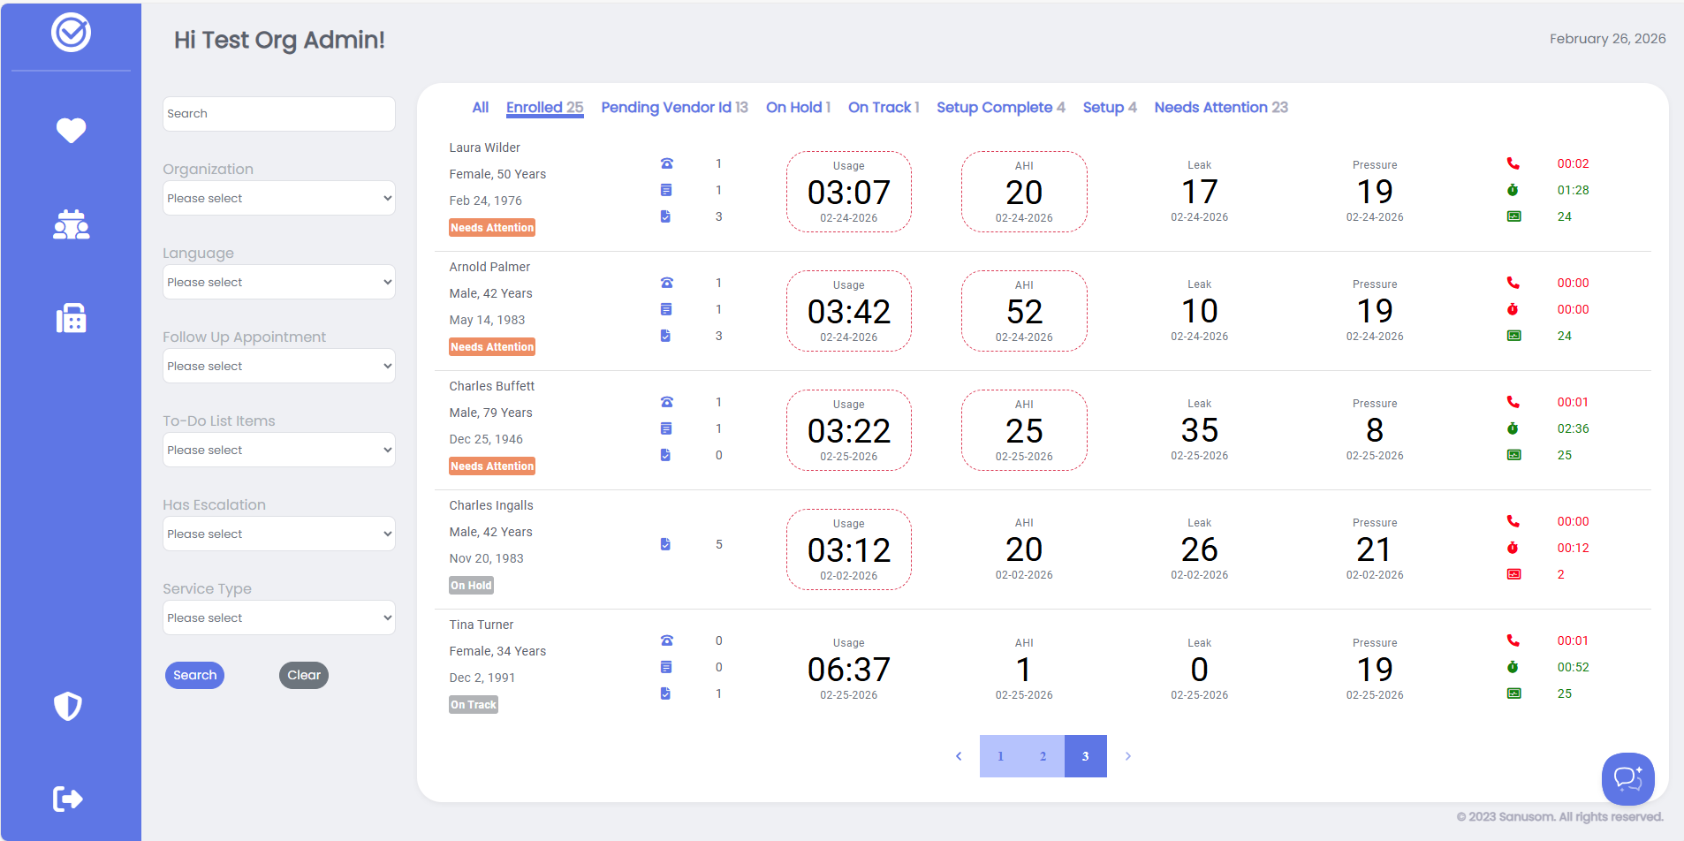Open the heart (patient health) sidebar icon
The image size is (1684, 841).
[x=71, y=130]
